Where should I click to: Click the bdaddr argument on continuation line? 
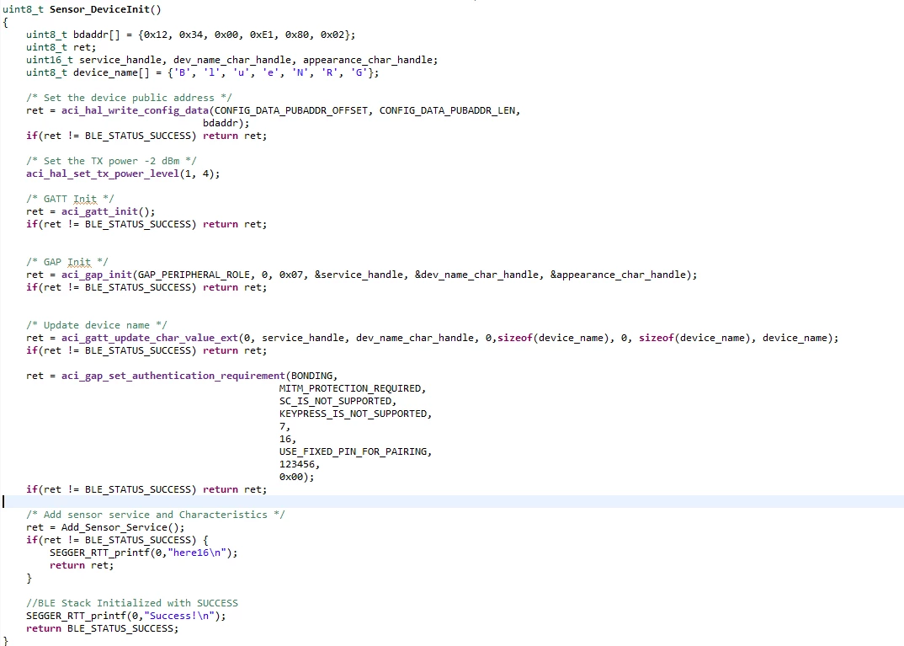(x=221, y=124)
